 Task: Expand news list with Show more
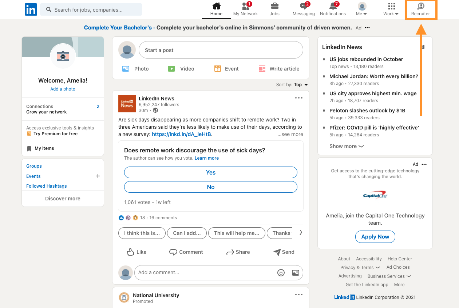(347, 146)
